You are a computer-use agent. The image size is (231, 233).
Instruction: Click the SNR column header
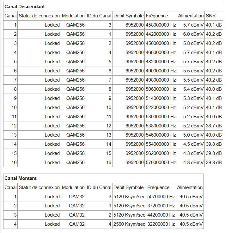click(211, 16)
